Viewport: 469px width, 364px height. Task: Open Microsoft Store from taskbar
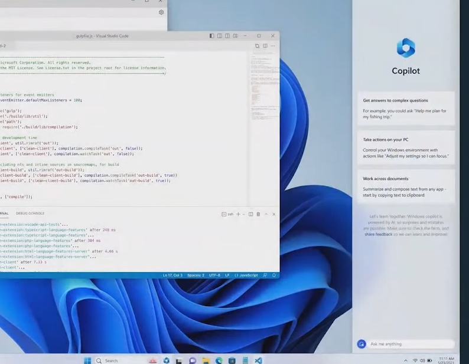232,360
